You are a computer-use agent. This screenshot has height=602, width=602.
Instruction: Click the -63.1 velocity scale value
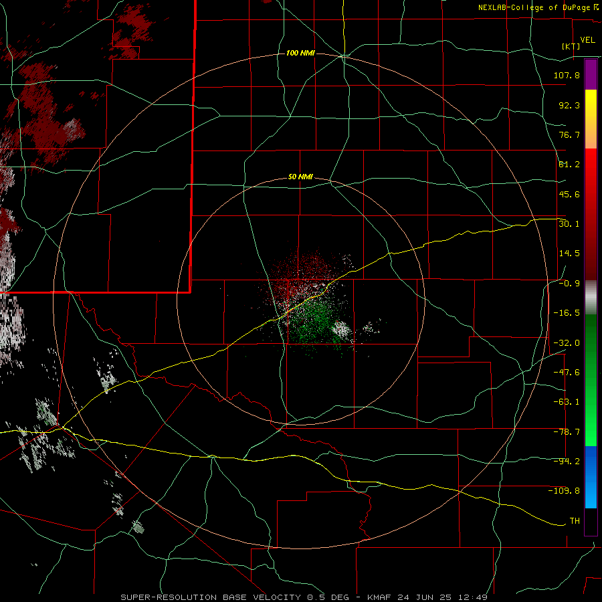[x=567, y=402]
